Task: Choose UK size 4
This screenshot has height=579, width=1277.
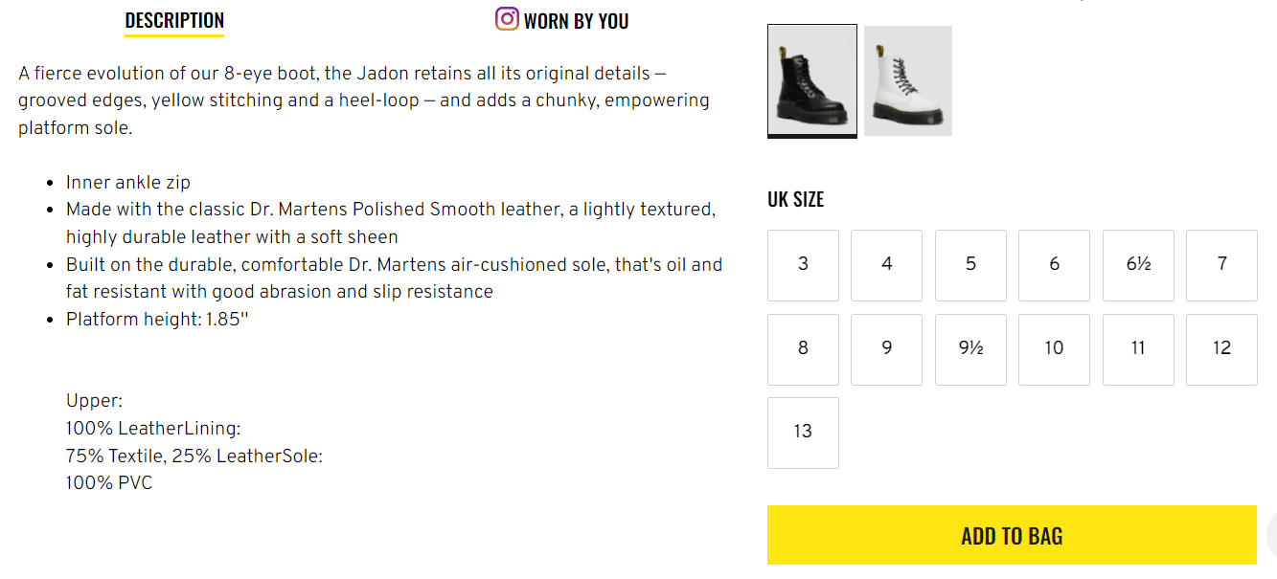Action: (x=887, y=265)
